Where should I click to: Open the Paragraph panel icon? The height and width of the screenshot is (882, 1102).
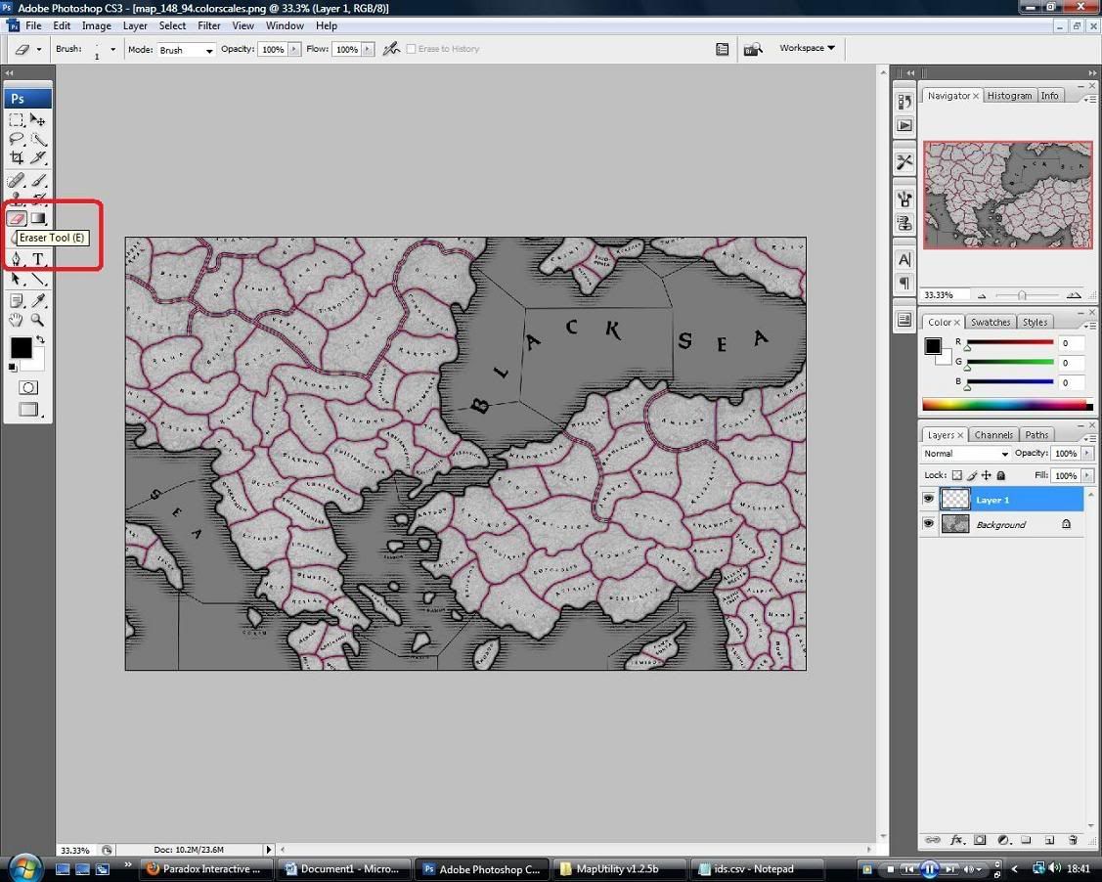[904, 283]
